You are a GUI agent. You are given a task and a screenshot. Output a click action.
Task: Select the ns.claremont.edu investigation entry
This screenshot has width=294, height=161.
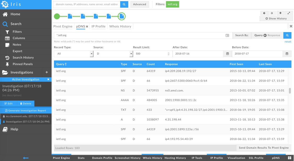(x=26, y=116)
